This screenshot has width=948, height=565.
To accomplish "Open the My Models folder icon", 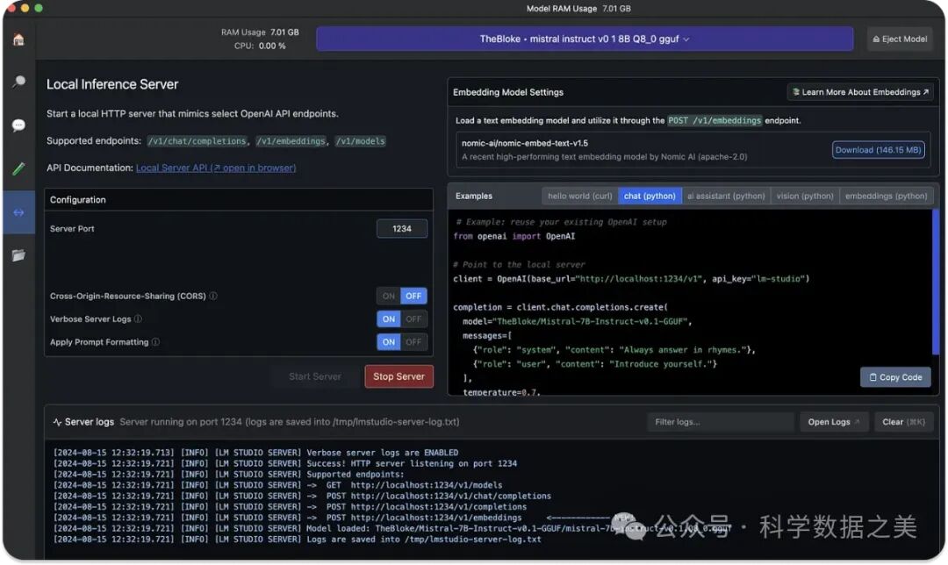I will pyautogui.click(x=18, y=255).
